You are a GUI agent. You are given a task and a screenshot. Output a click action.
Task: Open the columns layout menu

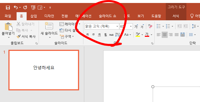click(192, 35)
